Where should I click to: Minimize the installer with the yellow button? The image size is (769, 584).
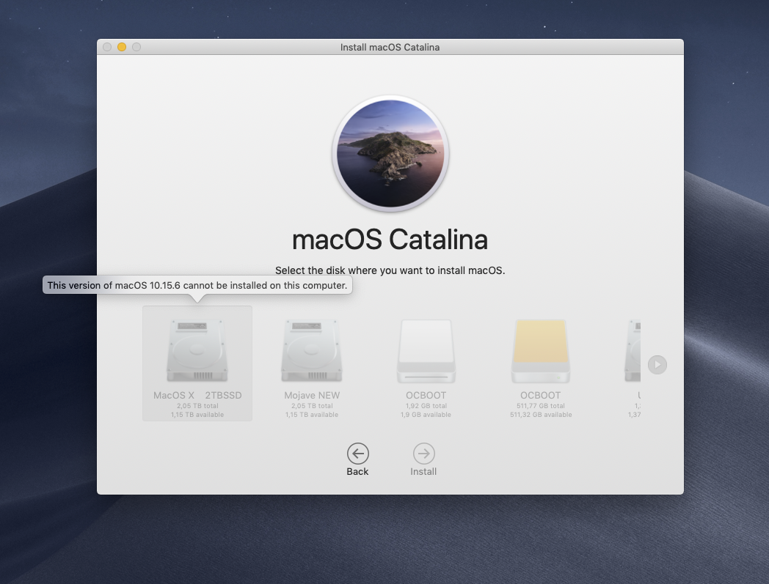click(x=122, y=47)
